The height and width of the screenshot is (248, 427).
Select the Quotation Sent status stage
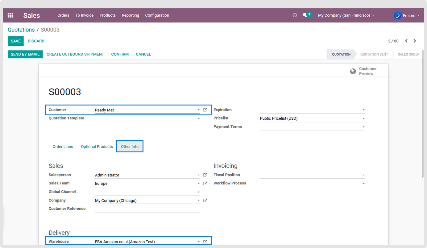[374, 54]
